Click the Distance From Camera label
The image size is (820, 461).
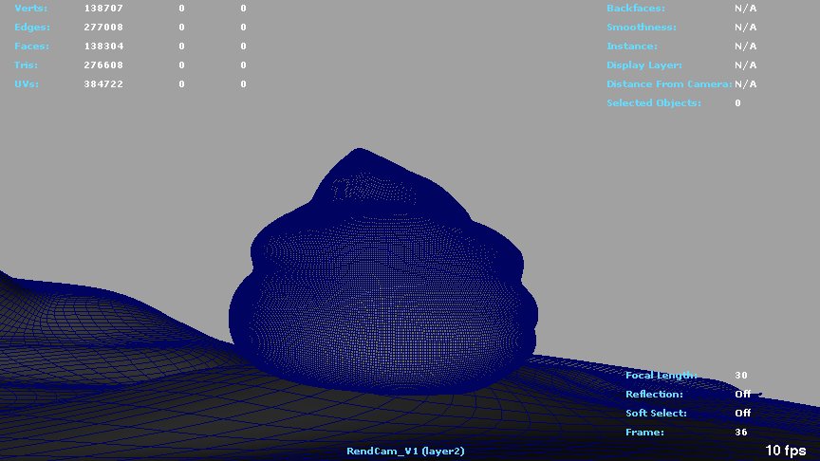tap(669, 84)
